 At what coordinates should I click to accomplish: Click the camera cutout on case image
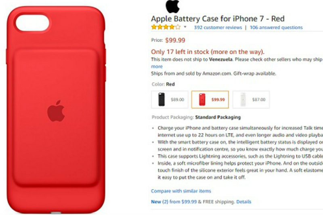pyautogui.click(x=32, y=23)
